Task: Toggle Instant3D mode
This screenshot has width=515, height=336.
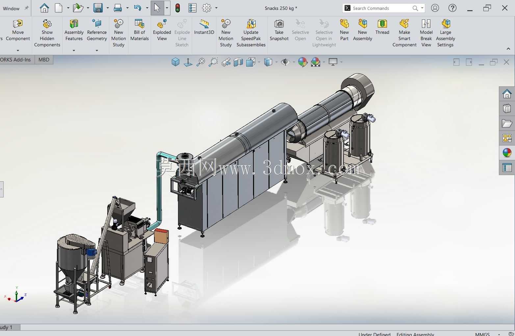Action: [x=204, y=27]
